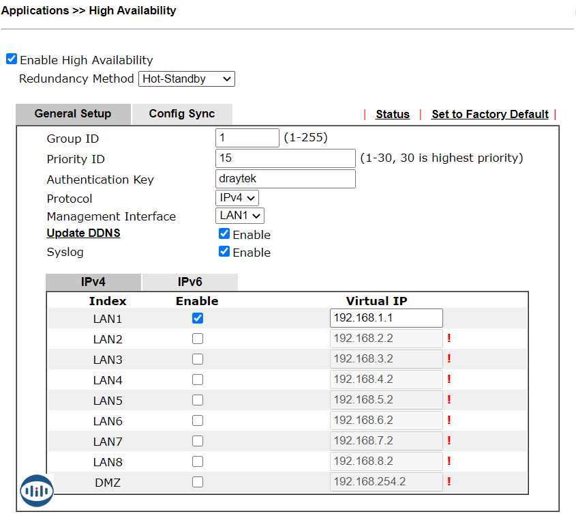Viewport: 576px width, 514px height.
Task: Open the Status link
Action: coord(393,114)
